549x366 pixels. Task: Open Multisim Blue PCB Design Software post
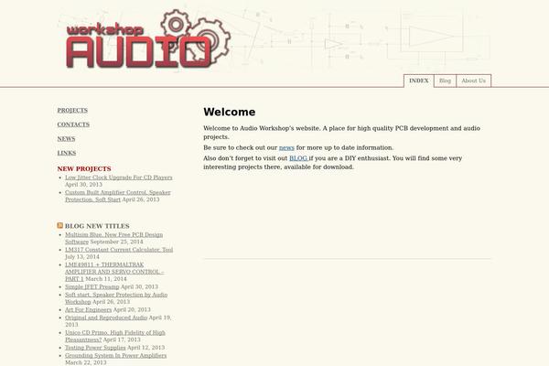point(113,238)
